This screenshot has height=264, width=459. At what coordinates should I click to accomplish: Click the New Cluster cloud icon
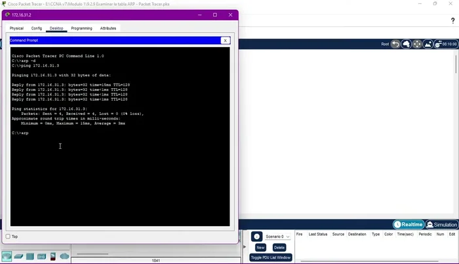407,44
